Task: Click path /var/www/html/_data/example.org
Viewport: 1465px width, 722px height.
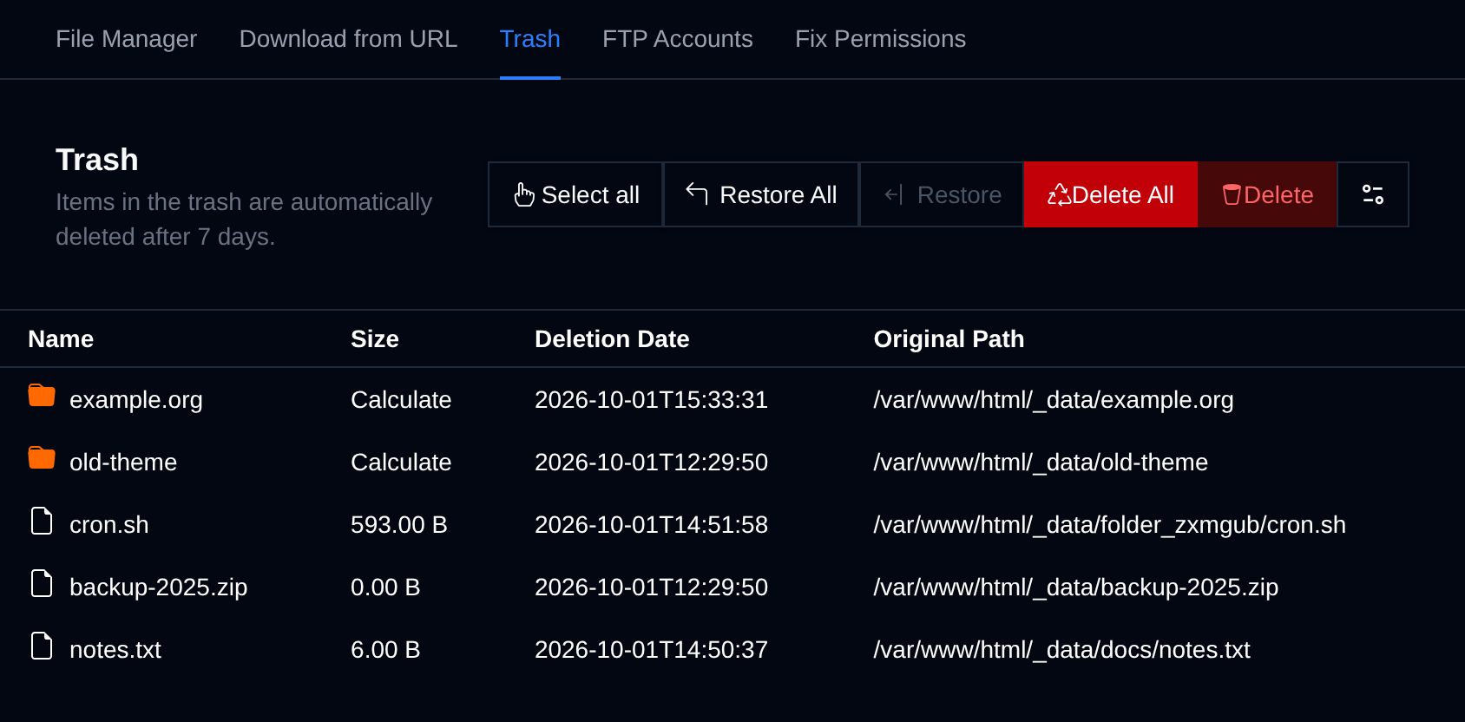Action: point(1054,399)
